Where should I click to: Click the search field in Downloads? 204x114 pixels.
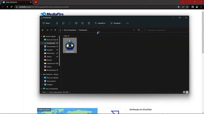point(165,30)
